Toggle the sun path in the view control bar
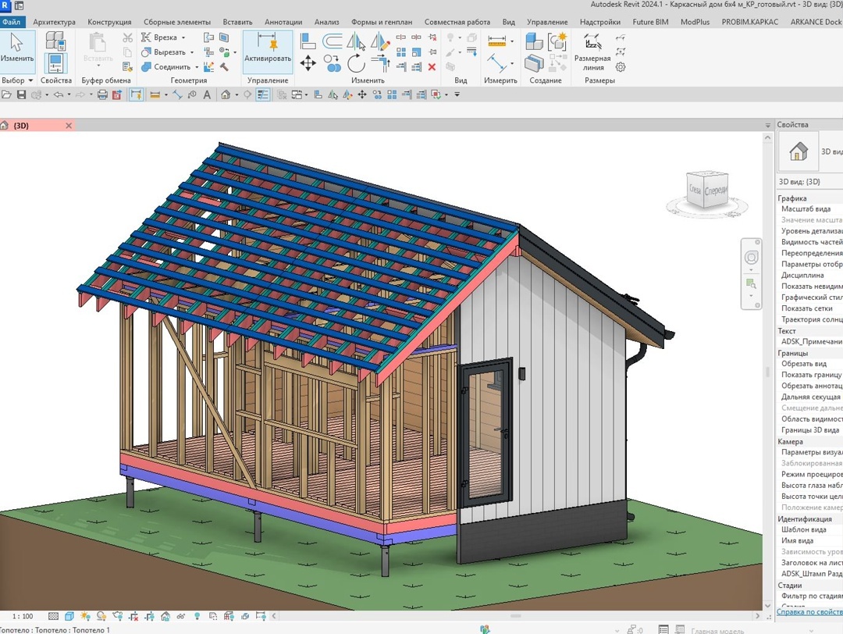Screen dimensions: 843x634 (x=86, y=618)
